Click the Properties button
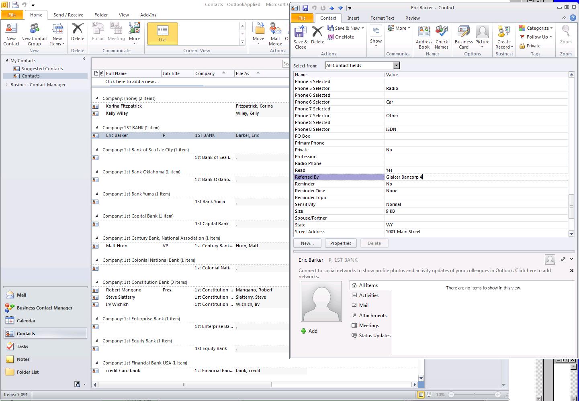 pos(340,243)
